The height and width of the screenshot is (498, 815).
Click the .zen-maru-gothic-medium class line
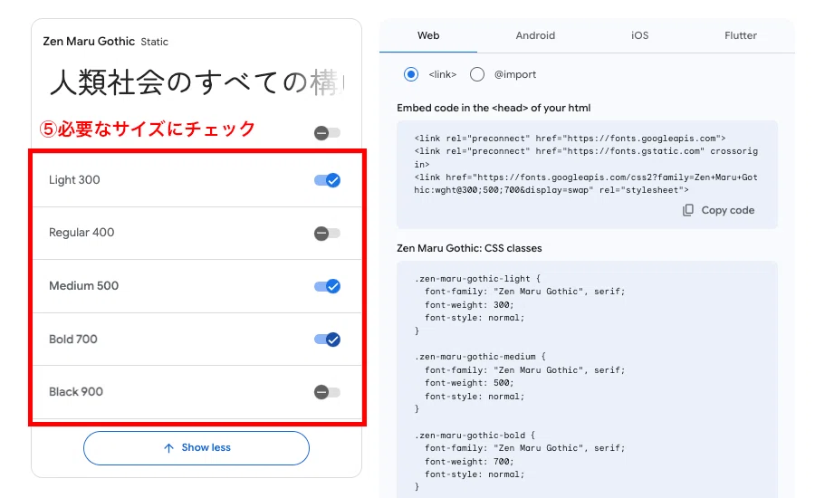tap(480, 357)
